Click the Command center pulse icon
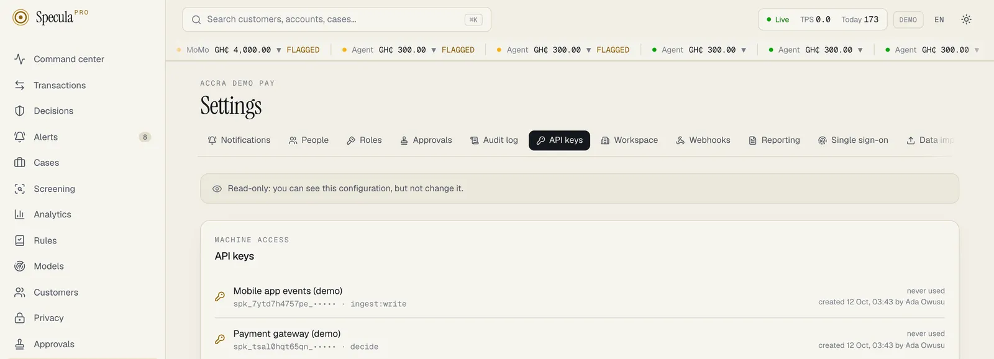 pos(20,59)
